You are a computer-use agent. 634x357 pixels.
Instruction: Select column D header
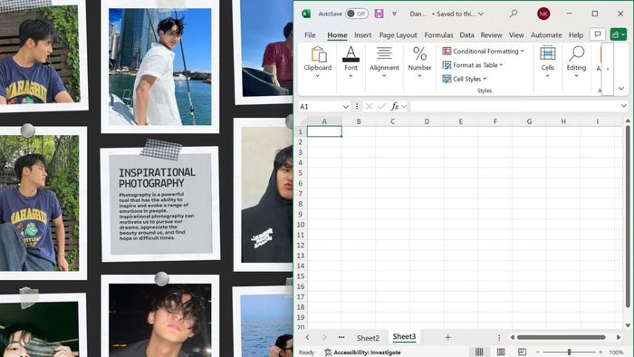tap(427, 121)
